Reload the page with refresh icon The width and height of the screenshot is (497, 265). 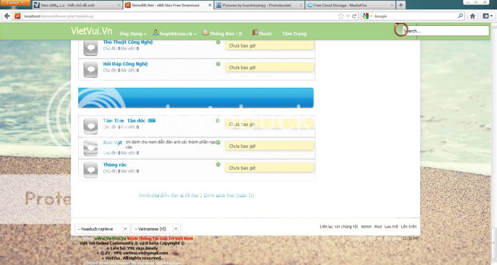pos(354,16)
